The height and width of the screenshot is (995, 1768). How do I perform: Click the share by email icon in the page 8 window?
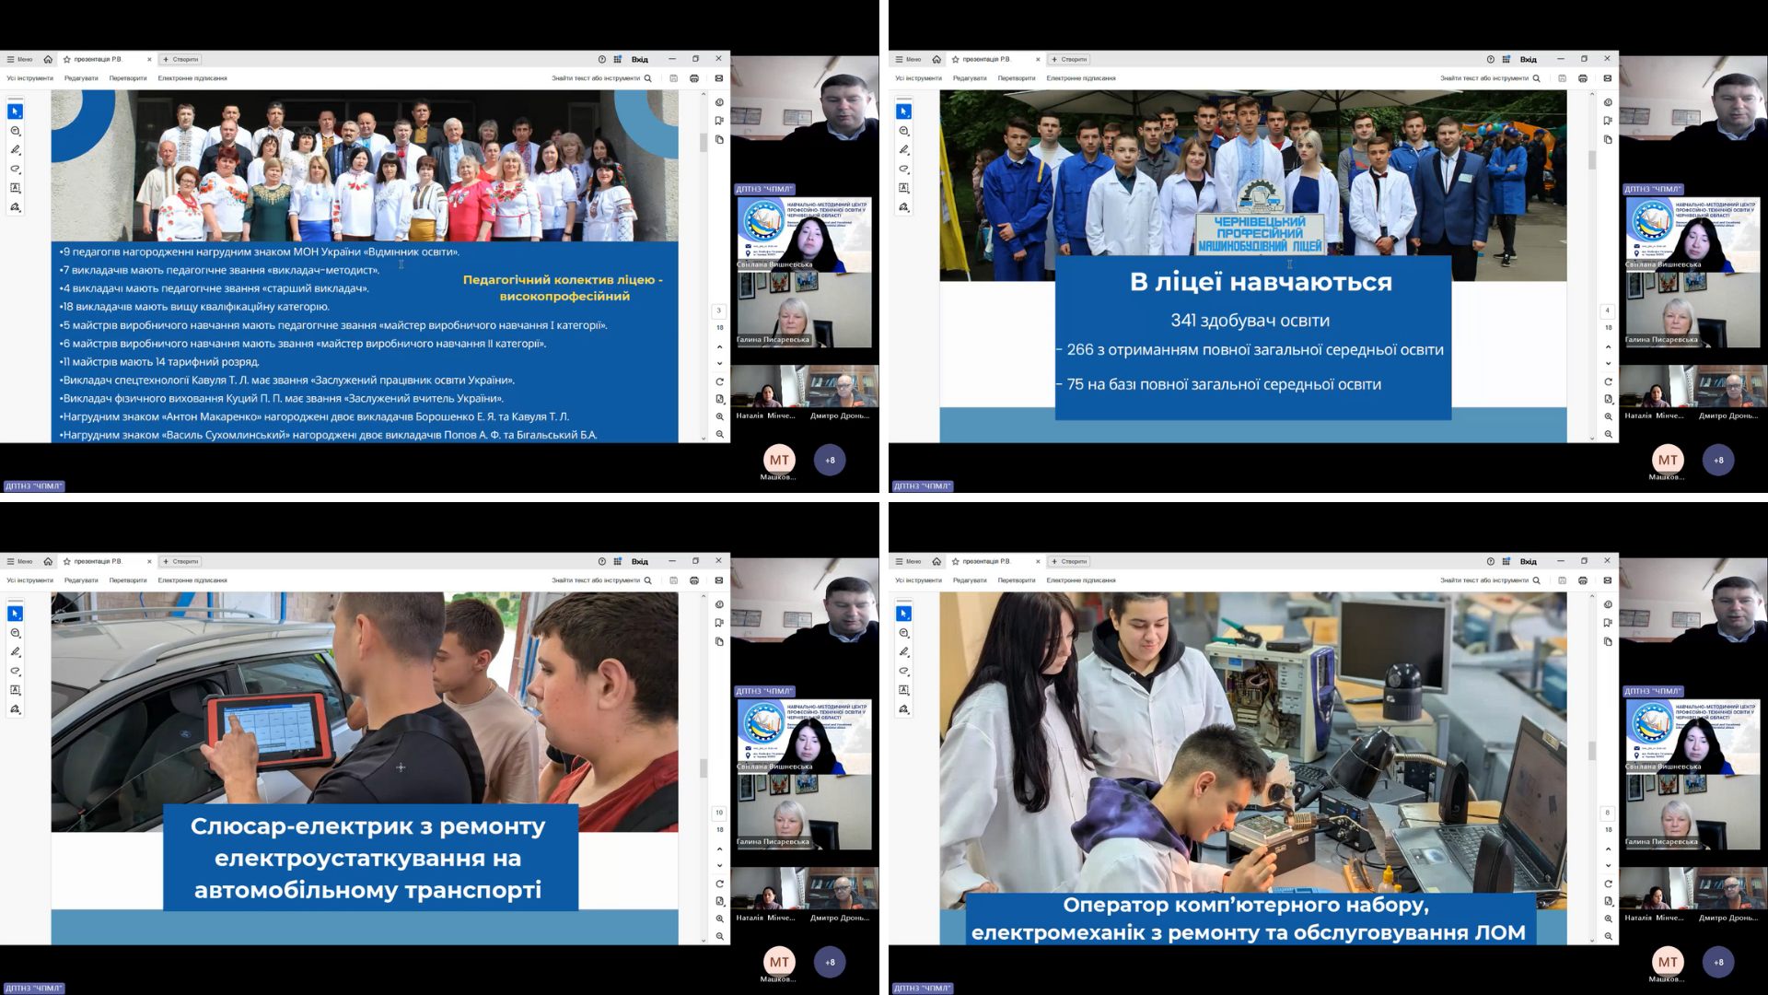(x=1608, y=580)
